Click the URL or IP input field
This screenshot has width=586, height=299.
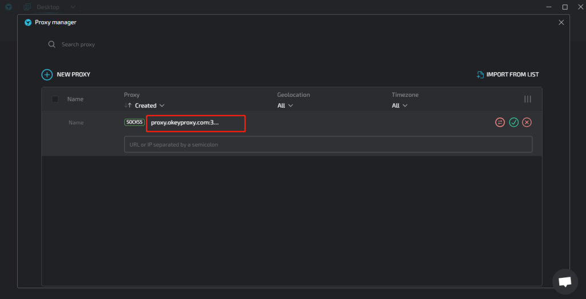click(x=328, y=144)
